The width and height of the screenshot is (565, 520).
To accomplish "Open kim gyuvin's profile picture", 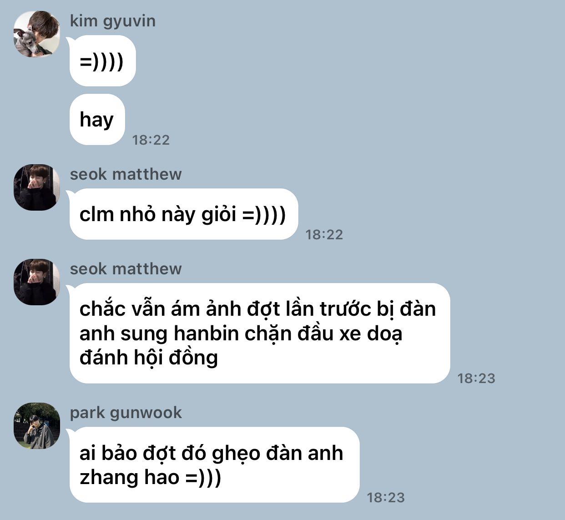I will click(37, 34).
